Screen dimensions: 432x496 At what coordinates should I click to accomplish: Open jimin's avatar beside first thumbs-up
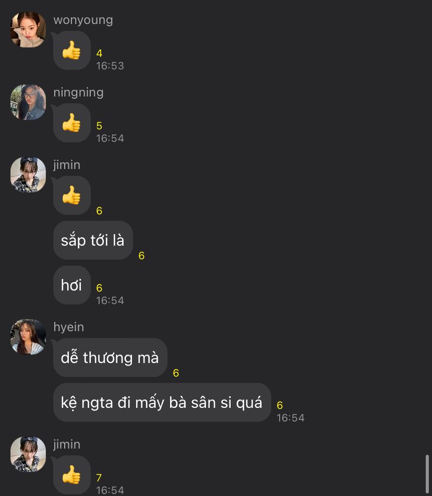point(28,175)
